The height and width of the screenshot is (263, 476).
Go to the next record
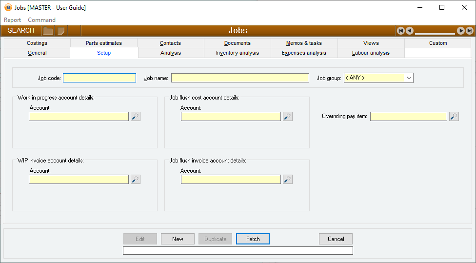460,31
